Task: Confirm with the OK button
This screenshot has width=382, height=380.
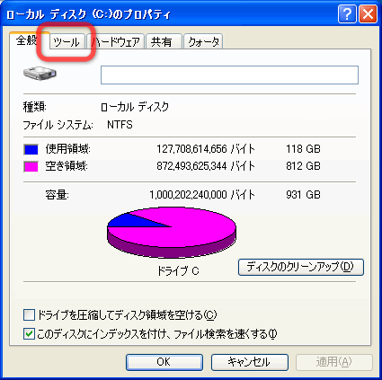Action: [x=164, y=362]
